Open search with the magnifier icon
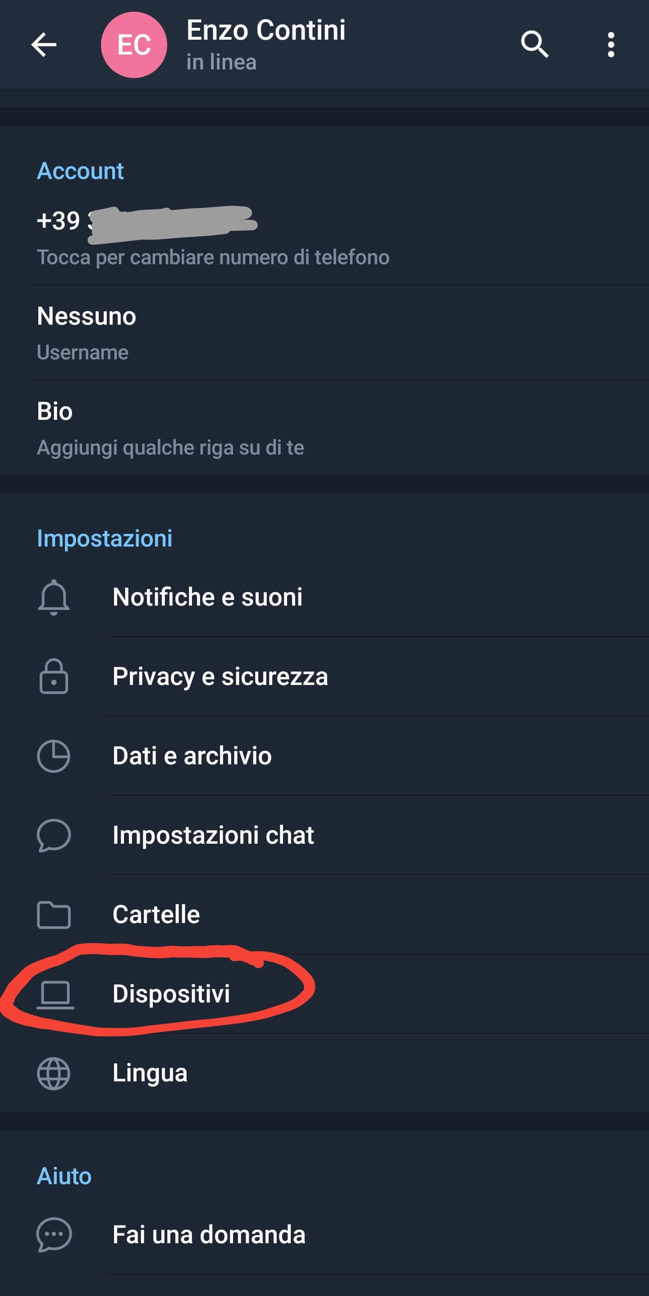 (x=534, y=45)
